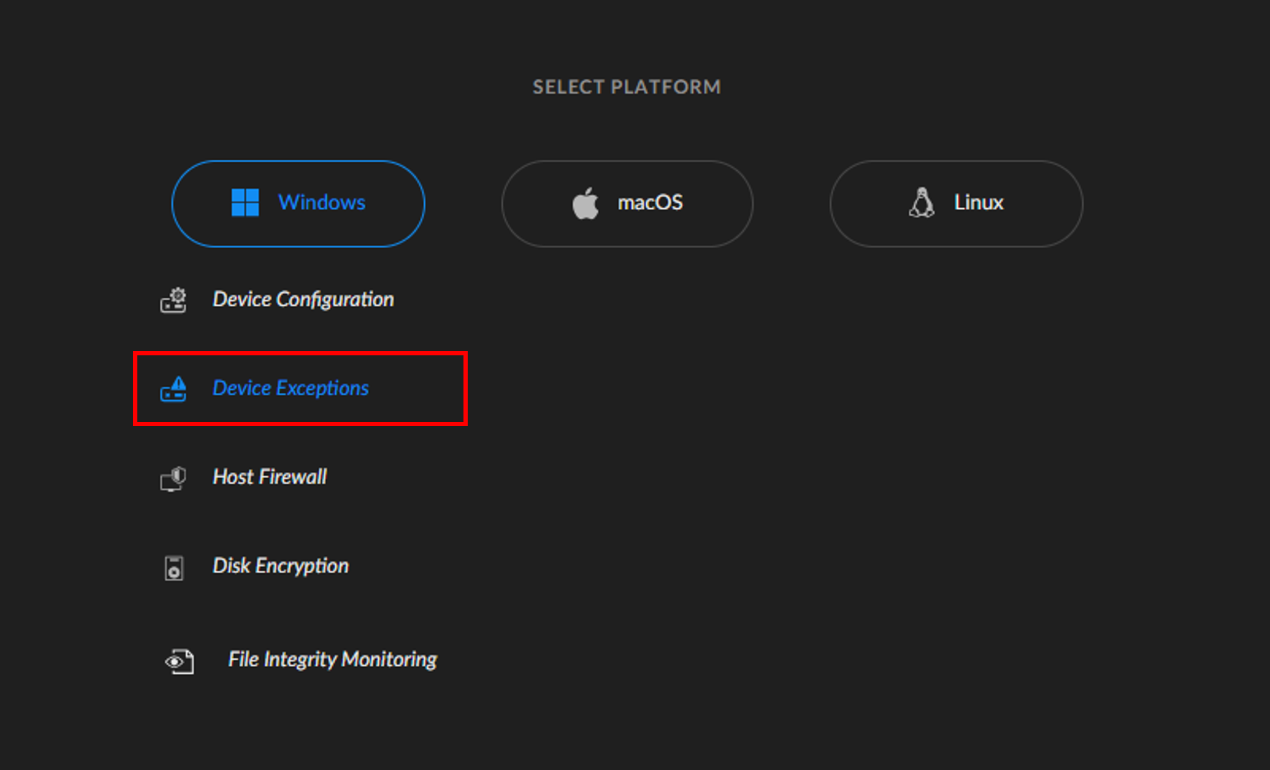This screenshot has height=770, width=1270.
Task: Click the Windows text label
Action: (x=321, y=202)
